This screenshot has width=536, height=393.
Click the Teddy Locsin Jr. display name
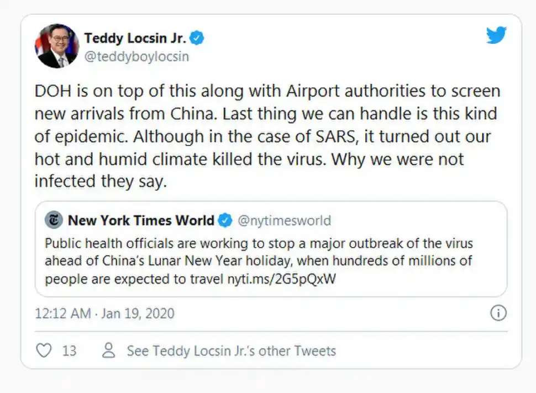(x=135, y=38)
